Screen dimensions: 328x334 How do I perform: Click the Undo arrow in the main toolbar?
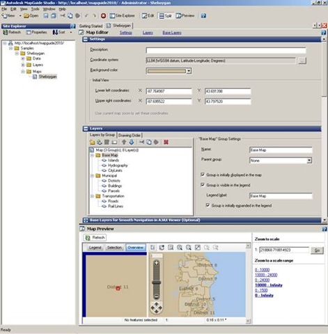[86, 16]
